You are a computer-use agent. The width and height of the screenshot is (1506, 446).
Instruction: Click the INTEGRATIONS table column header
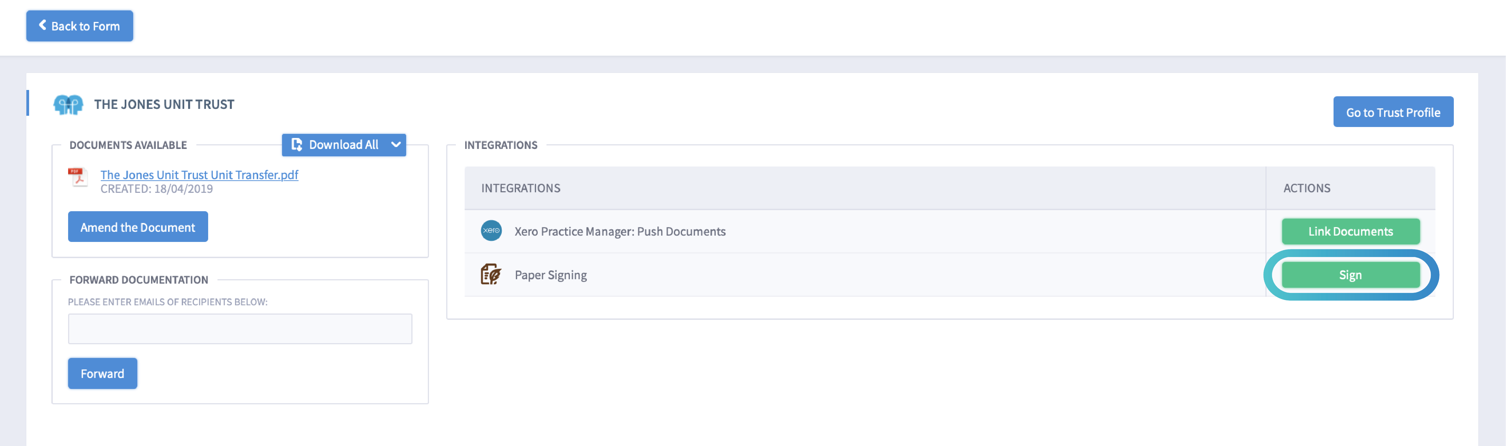pos(520,188)
